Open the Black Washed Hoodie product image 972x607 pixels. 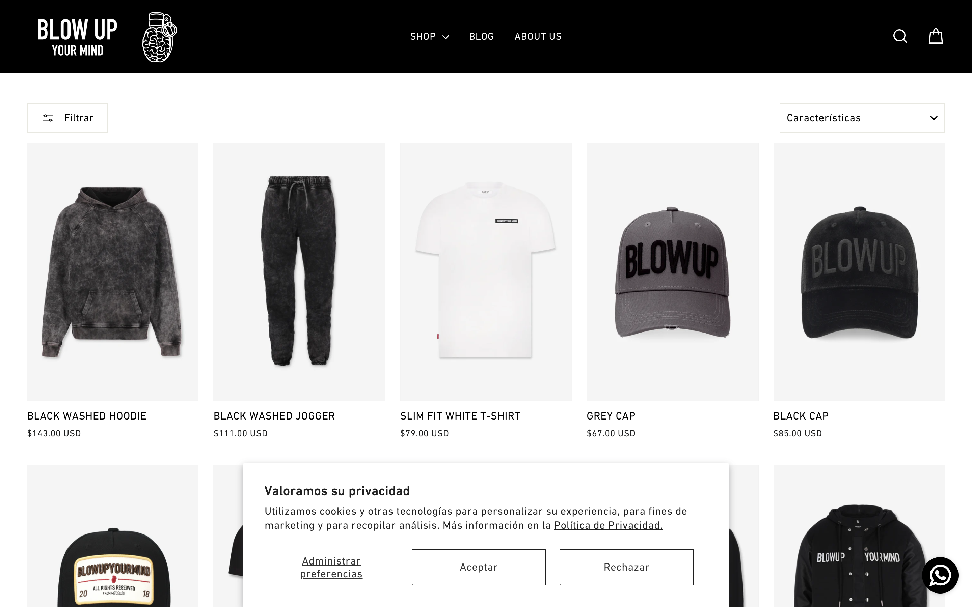pos(112,271)
